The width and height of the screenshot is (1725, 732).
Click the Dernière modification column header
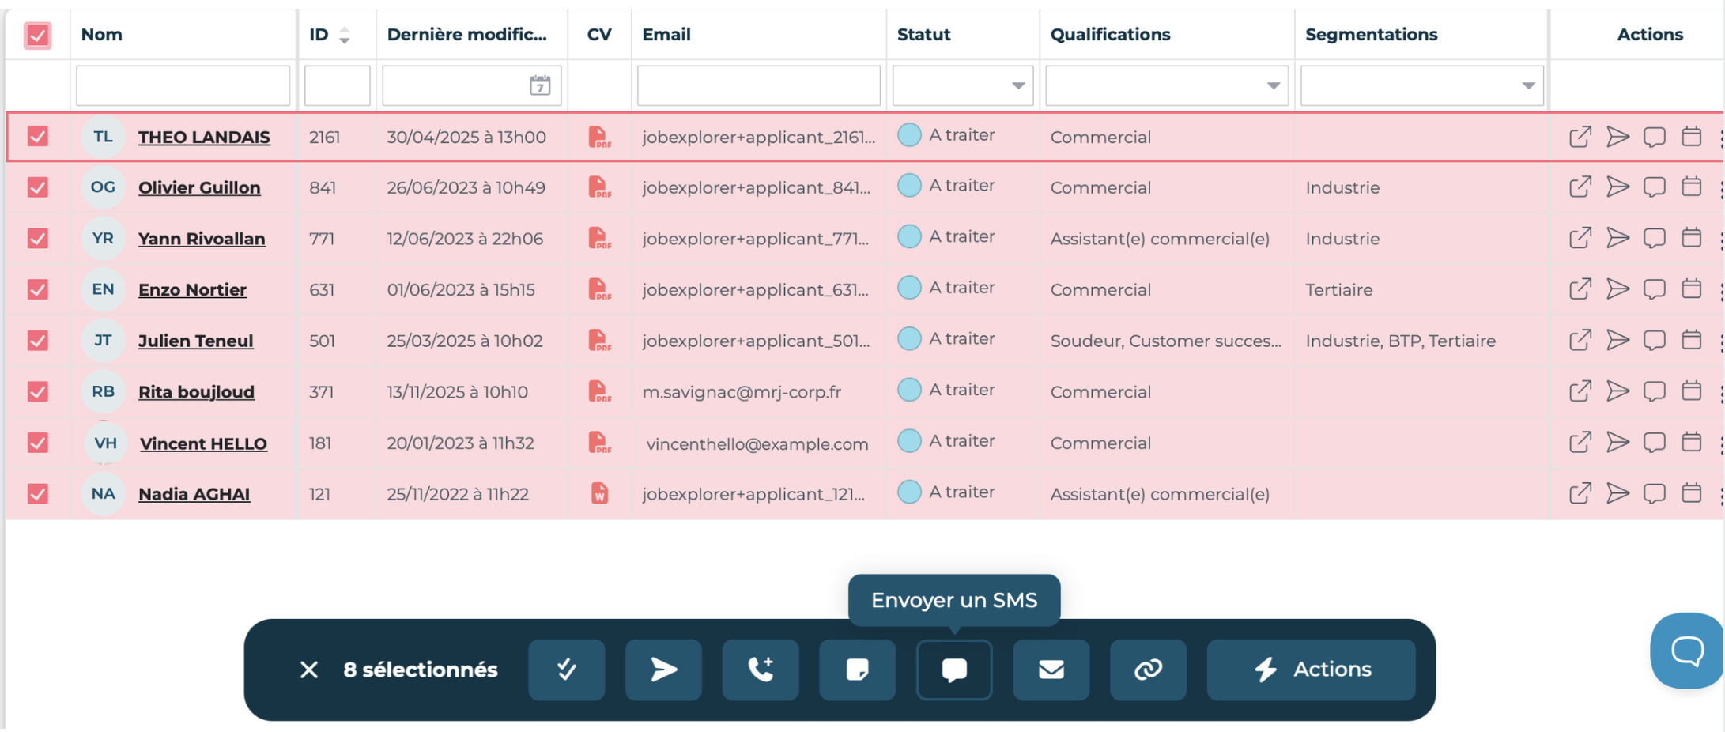(x=467, y=35)
